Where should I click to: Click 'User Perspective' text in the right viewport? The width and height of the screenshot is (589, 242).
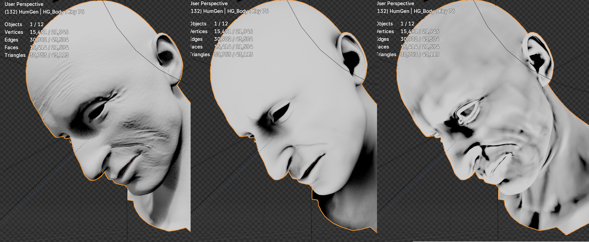point(395,3)
